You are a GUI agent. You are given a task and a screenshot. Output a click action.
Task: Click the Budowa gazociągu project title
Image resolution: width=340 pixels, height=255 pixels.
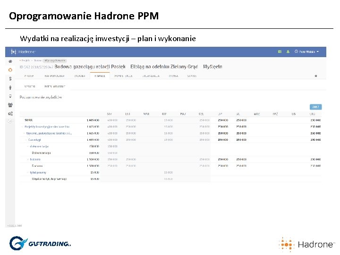138,67
